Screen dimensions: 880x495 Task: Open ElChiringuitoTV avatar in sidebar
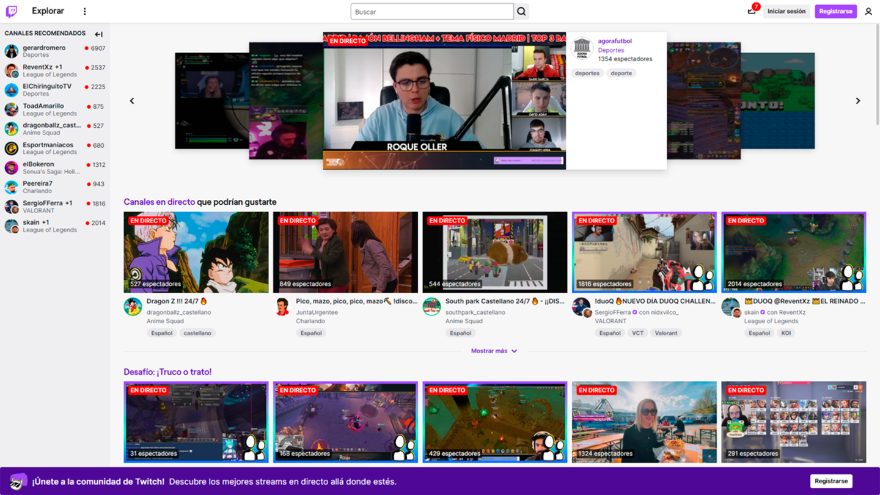coord(12,90)
